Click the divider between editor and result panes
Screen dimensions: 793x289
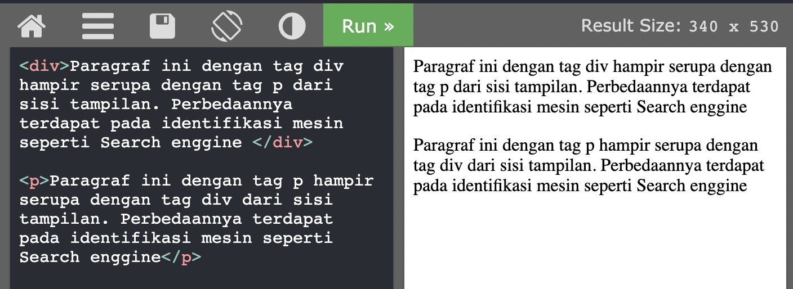399,169
